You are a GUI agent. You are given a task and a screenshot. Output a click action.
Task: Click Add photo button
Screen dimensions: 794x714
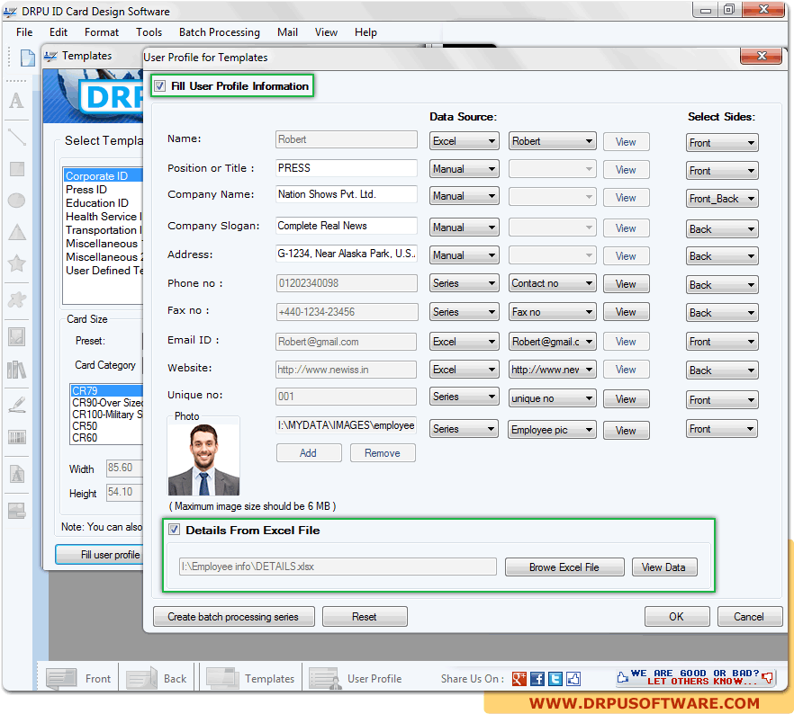coord(309,453)
